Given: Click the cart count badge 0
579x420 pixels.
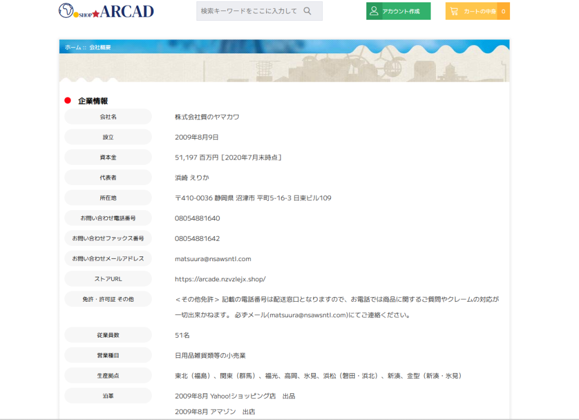Looking at the screenshot, I should pyautogui.click(x=503, y=11).
